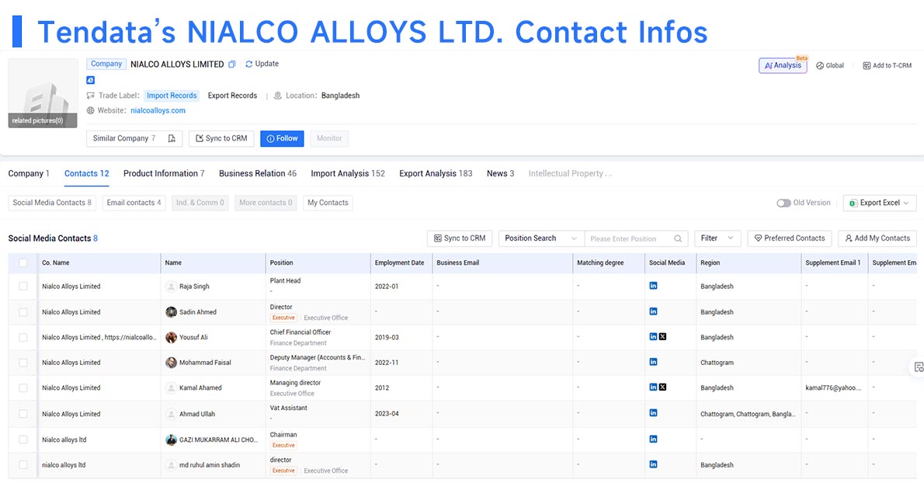Click Sync to CRM button near Follow
The image size is (924, 490).
coord(221,138)
